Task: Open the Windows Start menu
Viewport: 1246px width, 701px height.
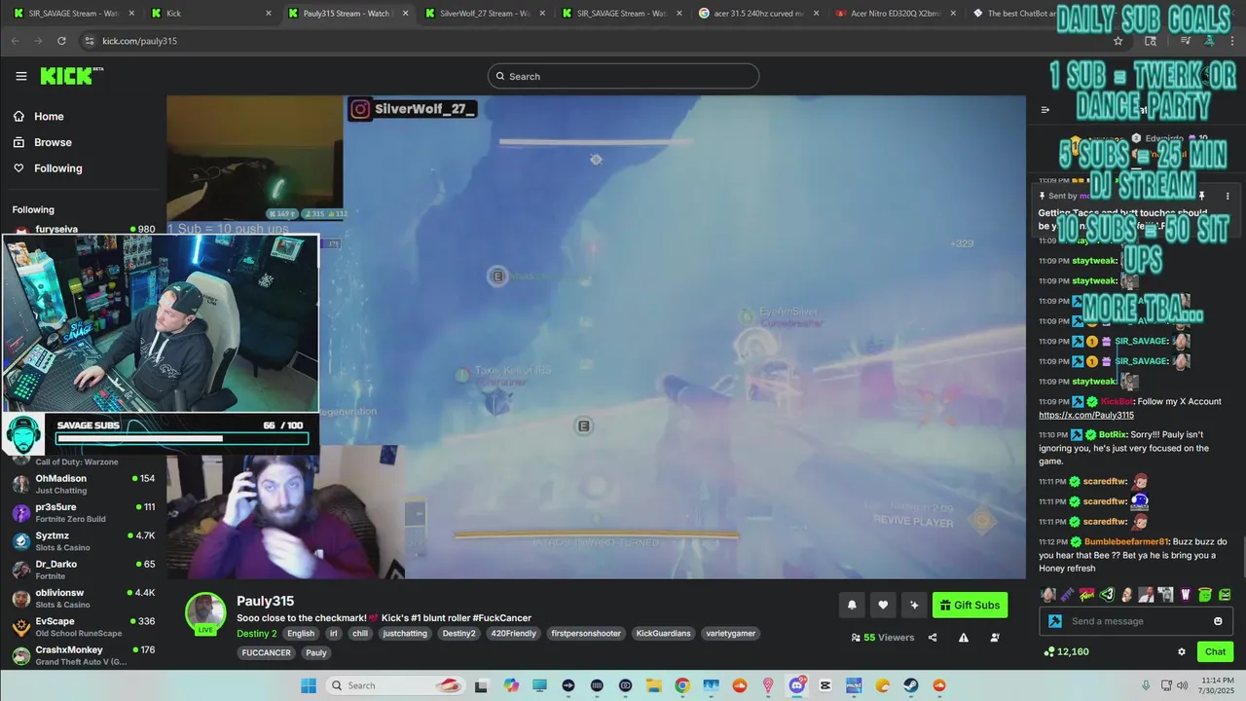Action: (309, 685)
